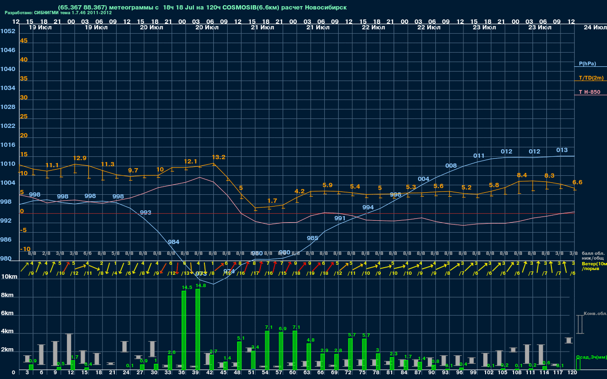Click forecast hour 60 on bottom axis
The width and height of the screenshot is (607, 379).
[x=293, y=373]
